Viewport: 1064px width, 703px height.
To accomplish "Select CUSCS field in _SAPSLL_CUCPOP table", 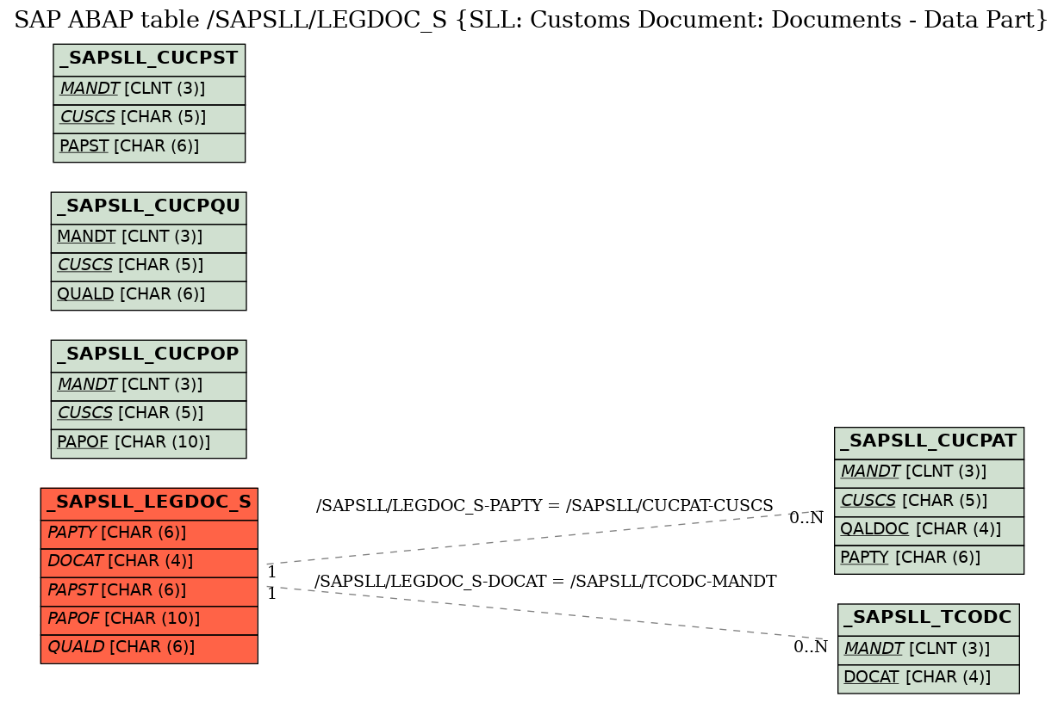I will 148,414.
